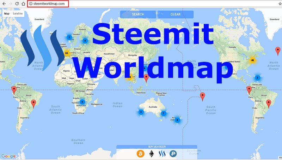Select the Map view type
The height and width of the screenshot is (160, 282).
pyautogui.click(x=7, y=13)
